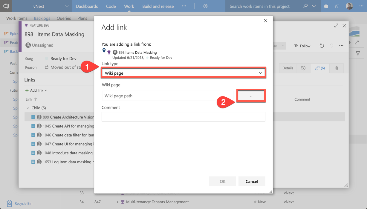Click the Cancel button
Screen dimensions: 367x209
pos(252,181)
